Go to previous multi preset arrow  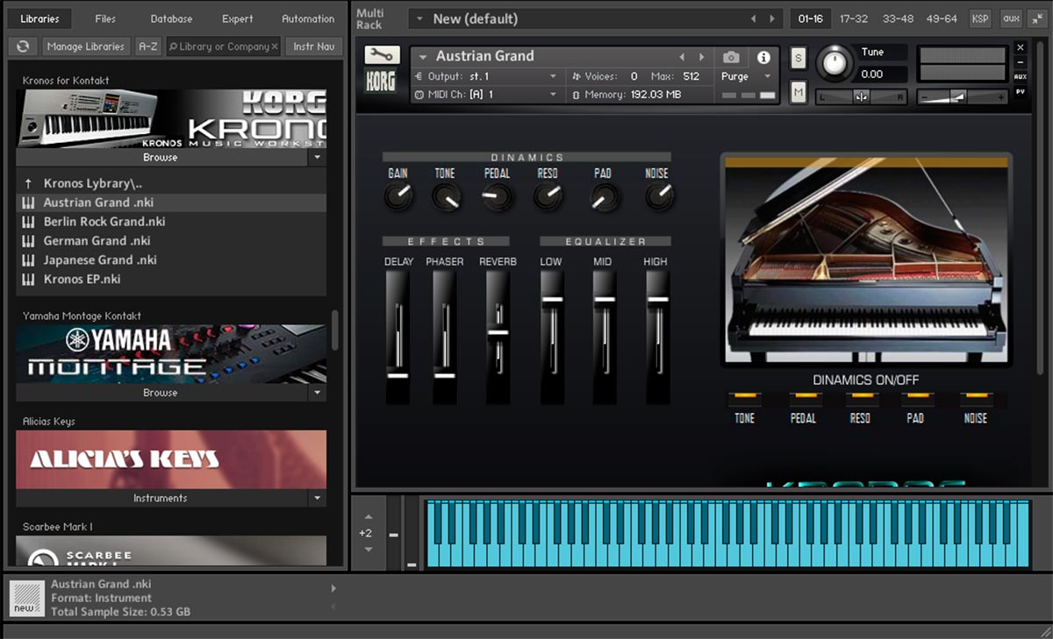753,18
